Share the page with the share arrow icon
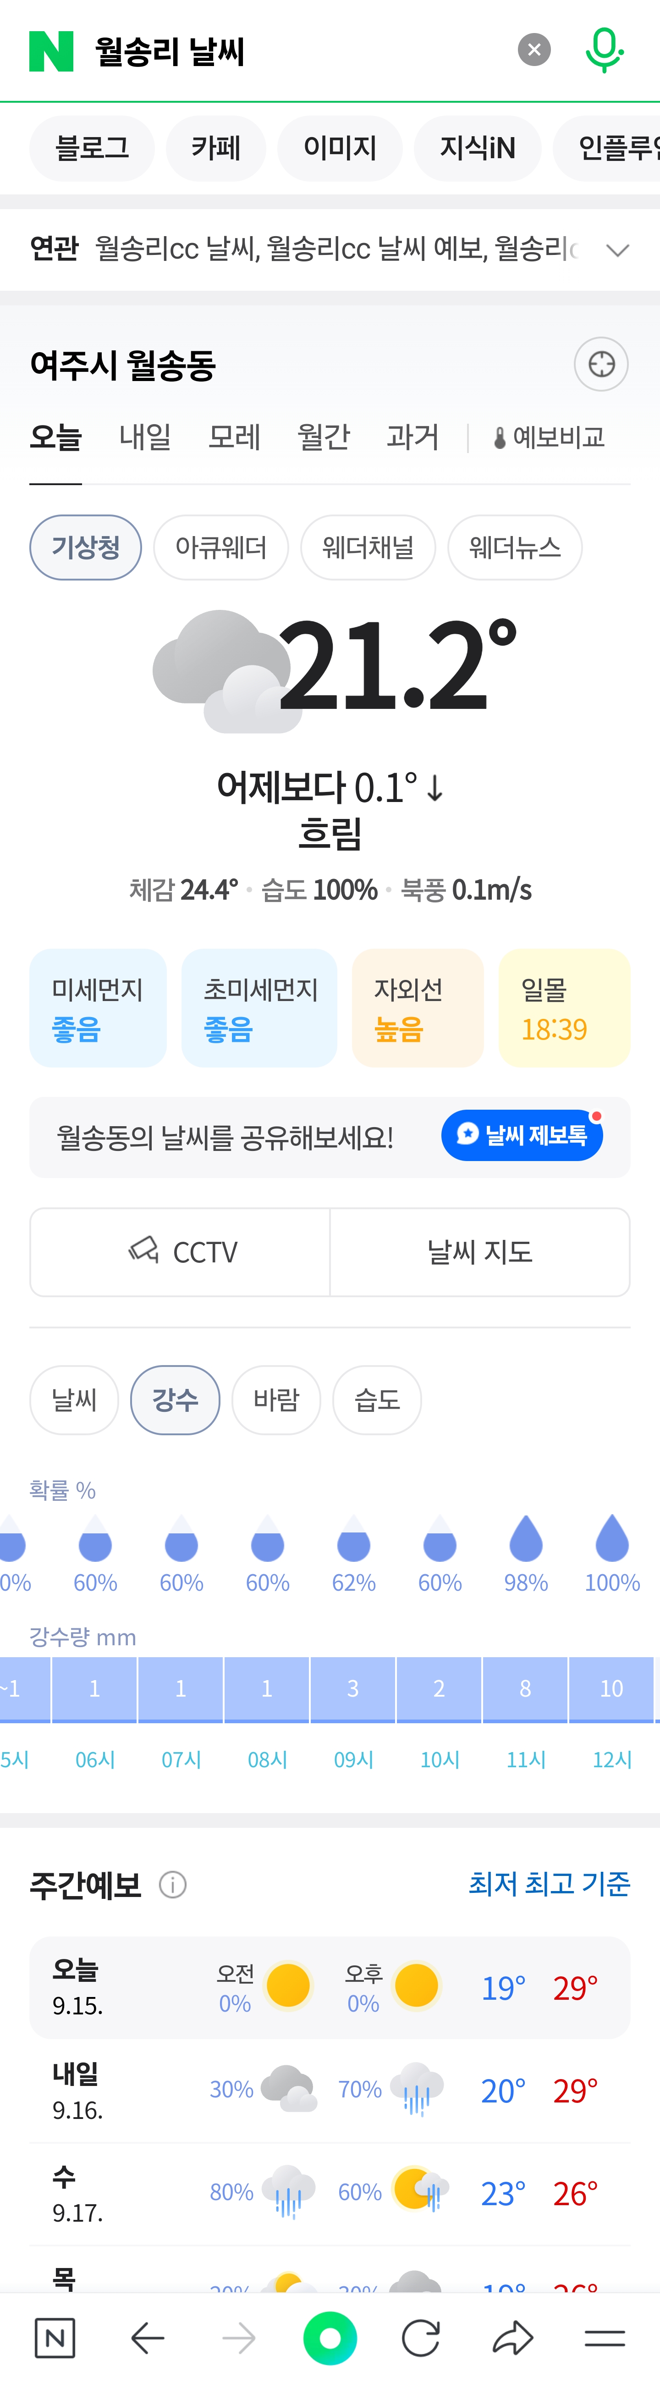The width and height of the screenshot is (660, 2384). [x=513, y=2338]
